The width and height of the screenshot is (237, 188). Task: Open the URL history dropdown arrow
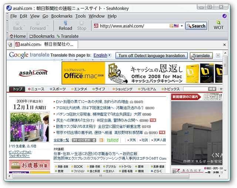182,26
